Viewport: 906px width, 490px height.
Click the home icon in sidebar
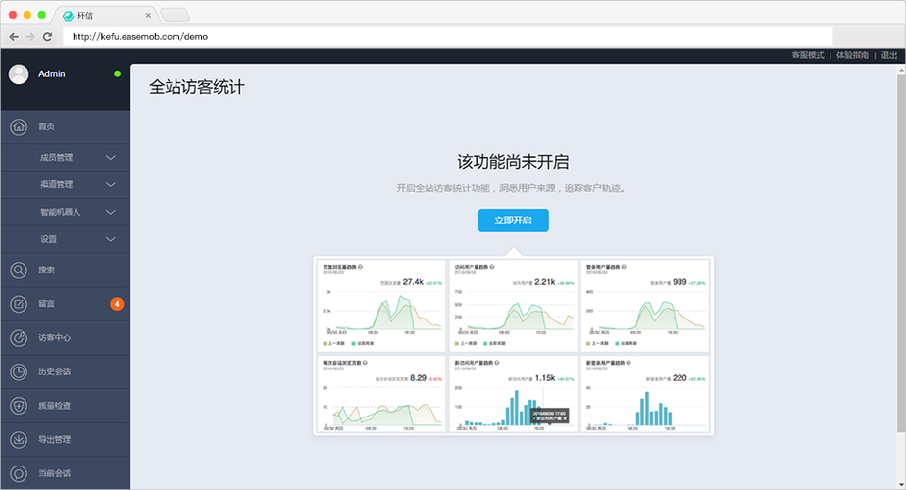(x=19, y=126)
